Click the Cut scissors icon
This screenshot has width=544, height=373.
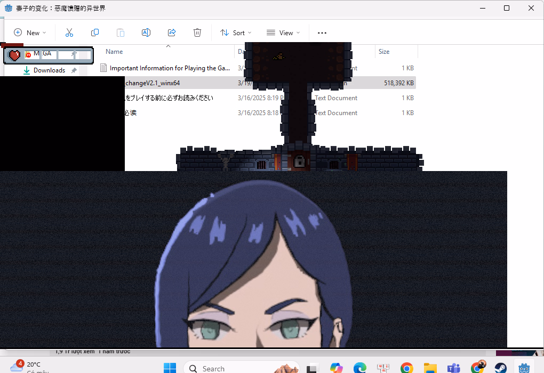coord(69,33)
